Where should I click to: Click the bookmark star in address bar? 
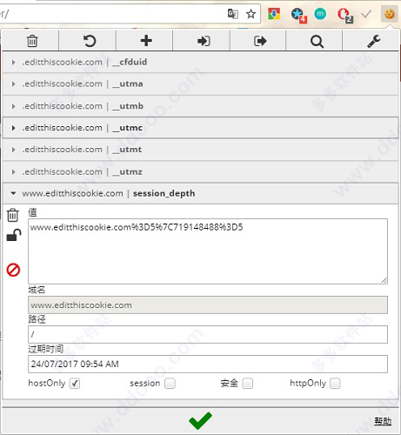[x=251, y=14]
